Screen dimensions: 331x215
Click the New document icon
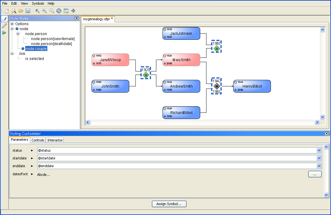pos(7,11)
